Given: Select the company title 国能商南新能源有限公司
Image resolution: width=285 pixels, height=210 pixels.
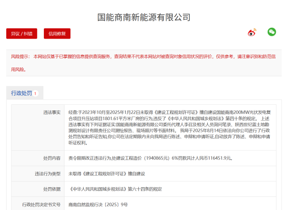Looking at the screenshot, I should pos(144,18).
